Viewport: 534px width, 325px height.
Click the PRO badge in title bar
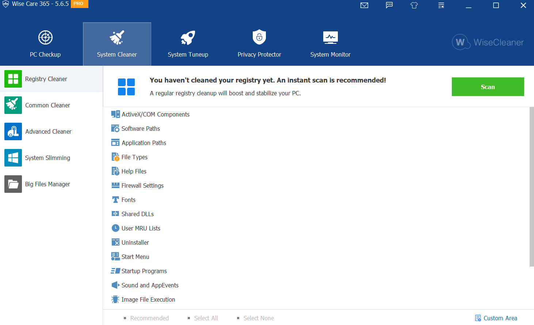79,4
